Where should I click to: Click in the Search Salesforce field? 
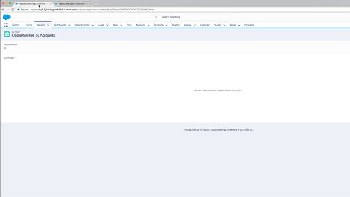click(x=191, y=17)
